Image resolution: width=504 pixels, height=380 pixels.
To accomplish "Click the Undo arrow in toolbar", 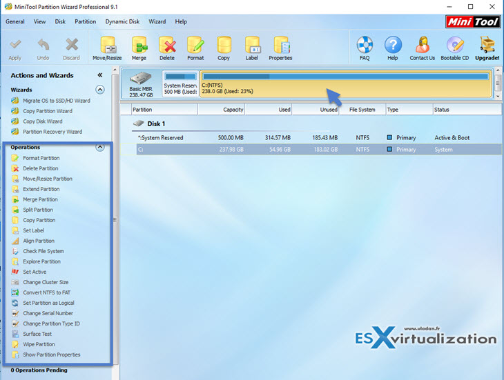I will 43,49.
